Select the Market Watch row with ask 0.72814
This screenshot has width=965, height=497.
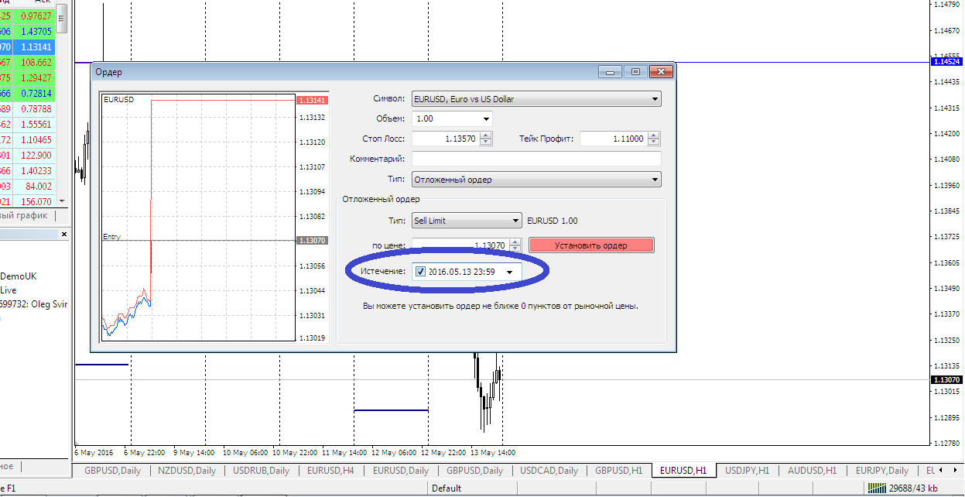coord(28,93)
